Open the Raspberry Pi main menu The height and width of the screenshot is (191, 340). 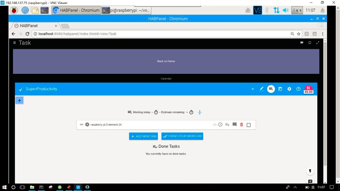tap(14, 10)
